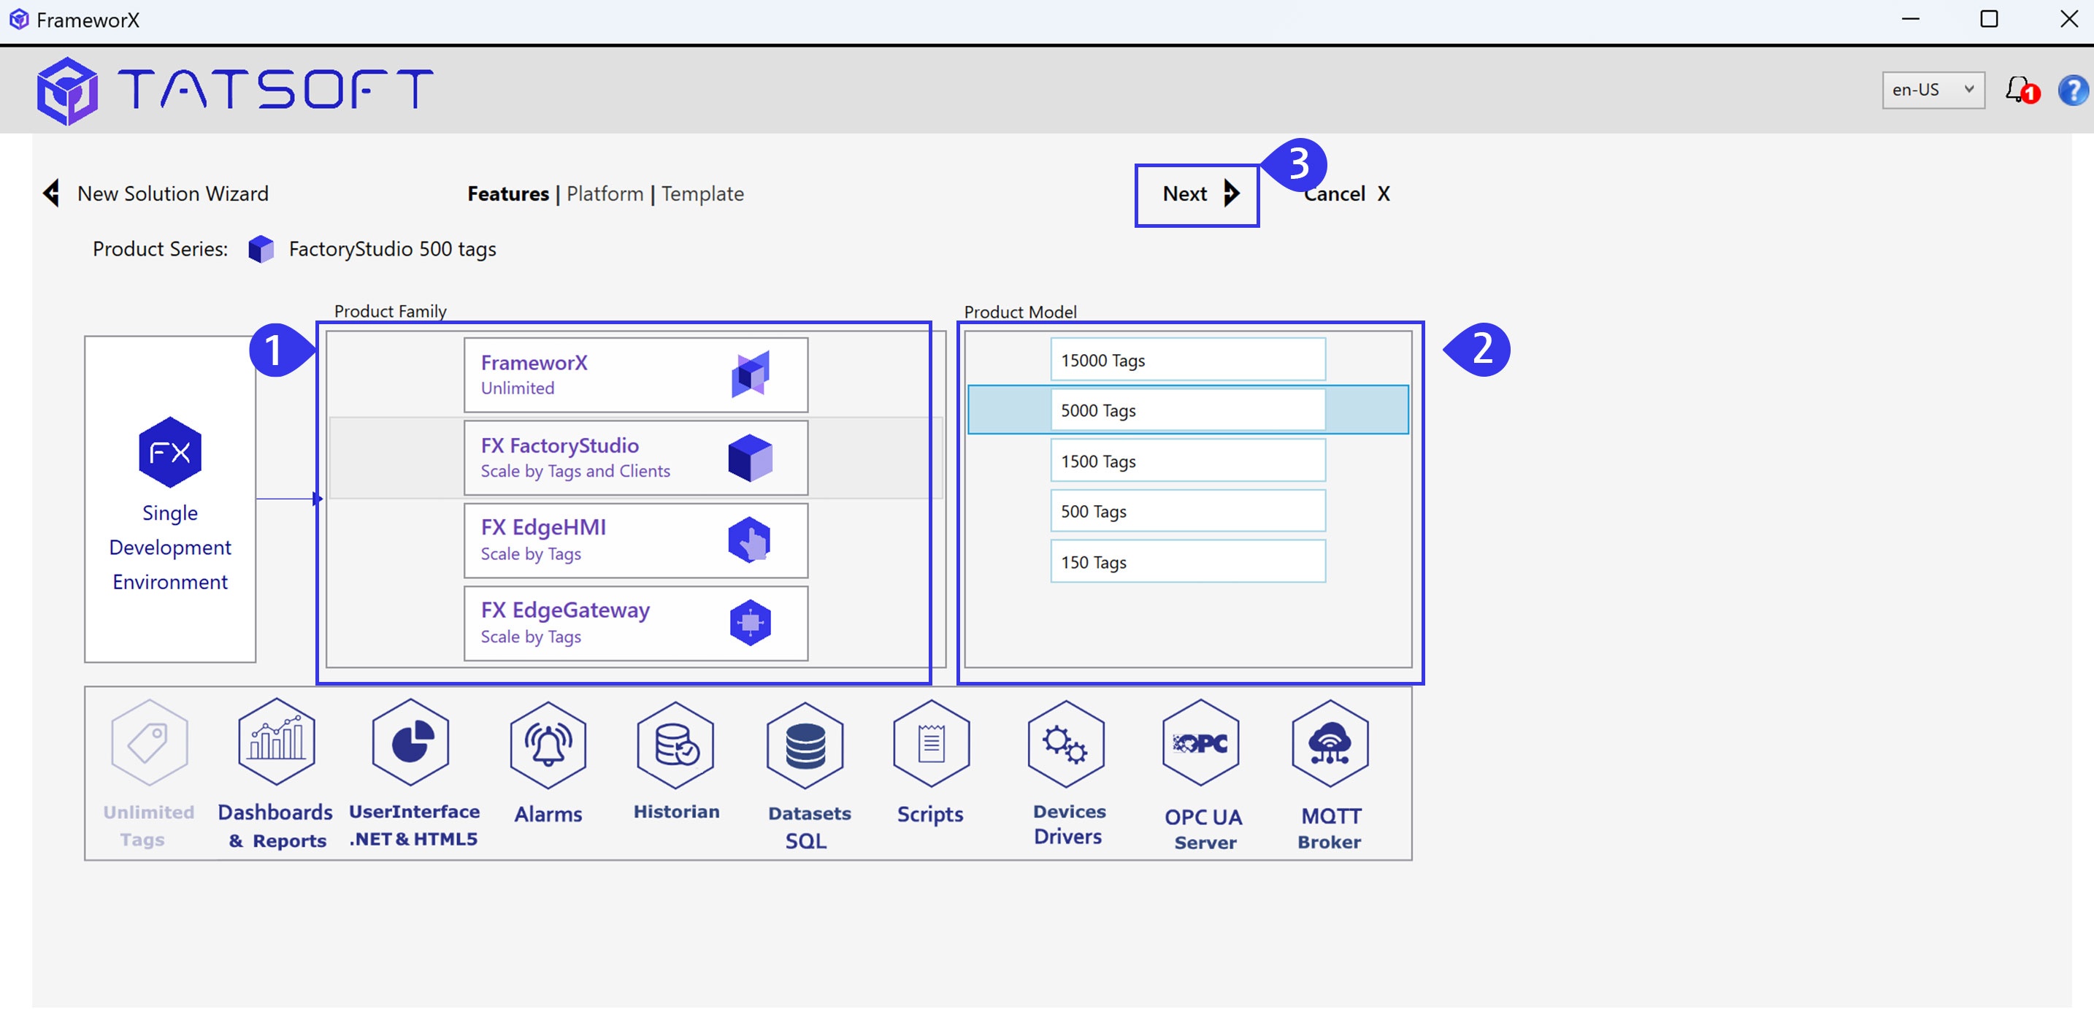Viewport: 2094px width, 1009px height.
Task: Click the Historian database icon
Action: coord(675,744)
